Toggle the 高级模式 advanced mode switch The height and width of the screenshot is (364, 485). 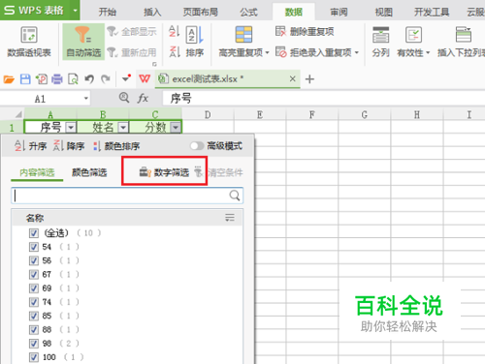coord(197,146)
